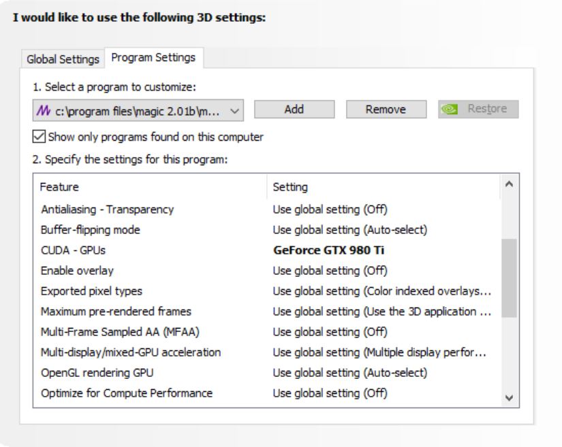Click scrollbar down arrow in settings list
562x447 pixels.
pyautogui.click(x=509, y=397)
